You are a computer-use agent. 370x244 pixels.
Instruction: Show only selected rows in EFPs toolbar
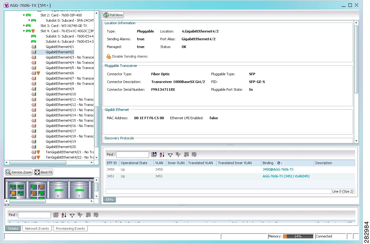pyautogui.click(x=194, y=155)
